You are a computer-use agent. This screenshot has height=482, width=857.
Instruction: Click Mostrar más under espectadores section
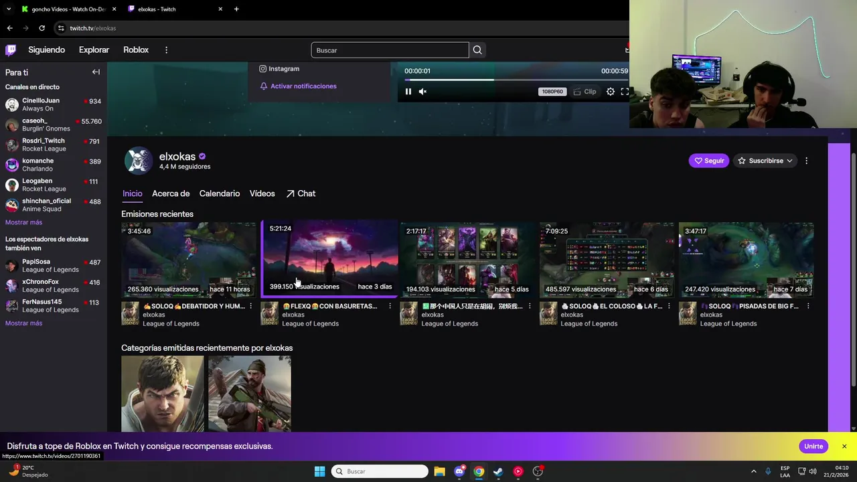point(23,323)
